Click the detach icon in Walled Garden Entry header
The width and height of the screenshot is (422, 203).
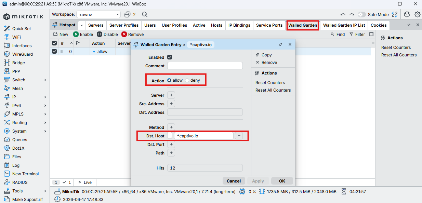pos(281,44)
